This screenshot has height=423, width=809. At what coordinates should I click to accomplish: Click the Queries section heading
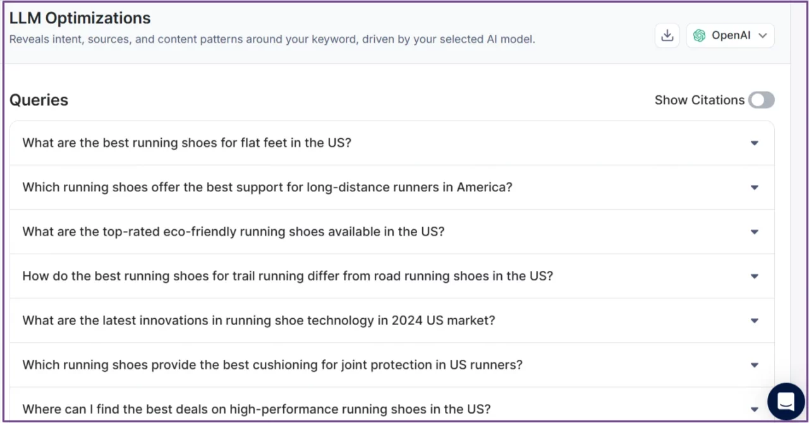click(x=39, y=100)
